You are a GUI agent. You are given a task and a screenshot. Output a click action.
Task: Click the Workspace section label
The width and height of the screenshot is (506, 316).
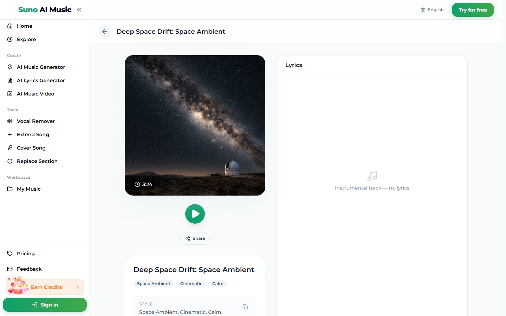pyautogui.click(x=19, y=177)
